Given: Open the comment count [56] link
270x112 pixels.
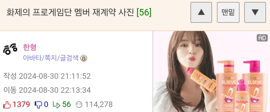Looking at the screenshot, I should [144, 12].
